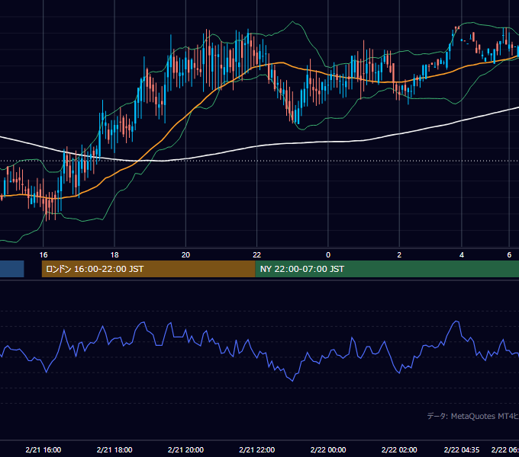The height and width of the screenshot is (457, 519).
Task: Click the 2/22 02:00 time label
Action: [x=399, y=449]
